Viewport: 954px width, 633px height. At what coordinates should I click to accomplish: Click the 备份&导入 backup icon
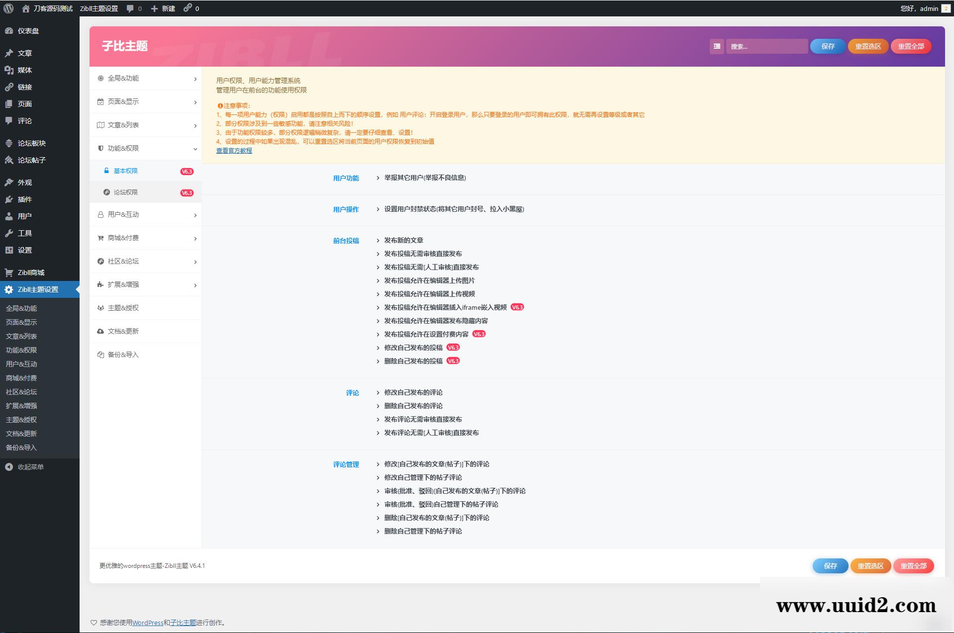click(x=100, y=355)
